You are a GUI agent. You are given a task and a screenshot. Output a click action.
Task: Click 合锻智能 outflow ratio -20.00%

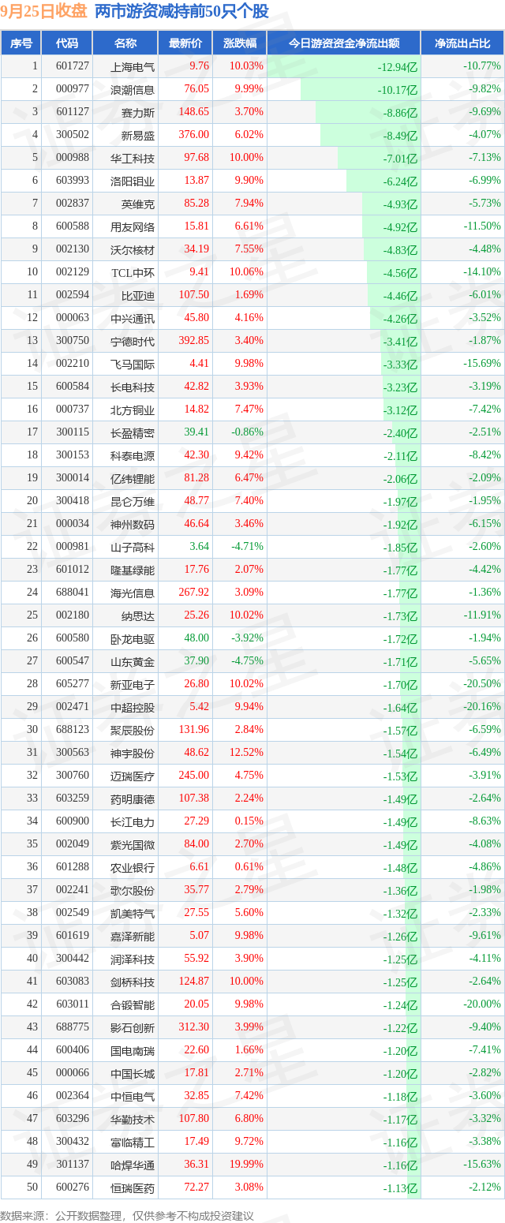482,1004
